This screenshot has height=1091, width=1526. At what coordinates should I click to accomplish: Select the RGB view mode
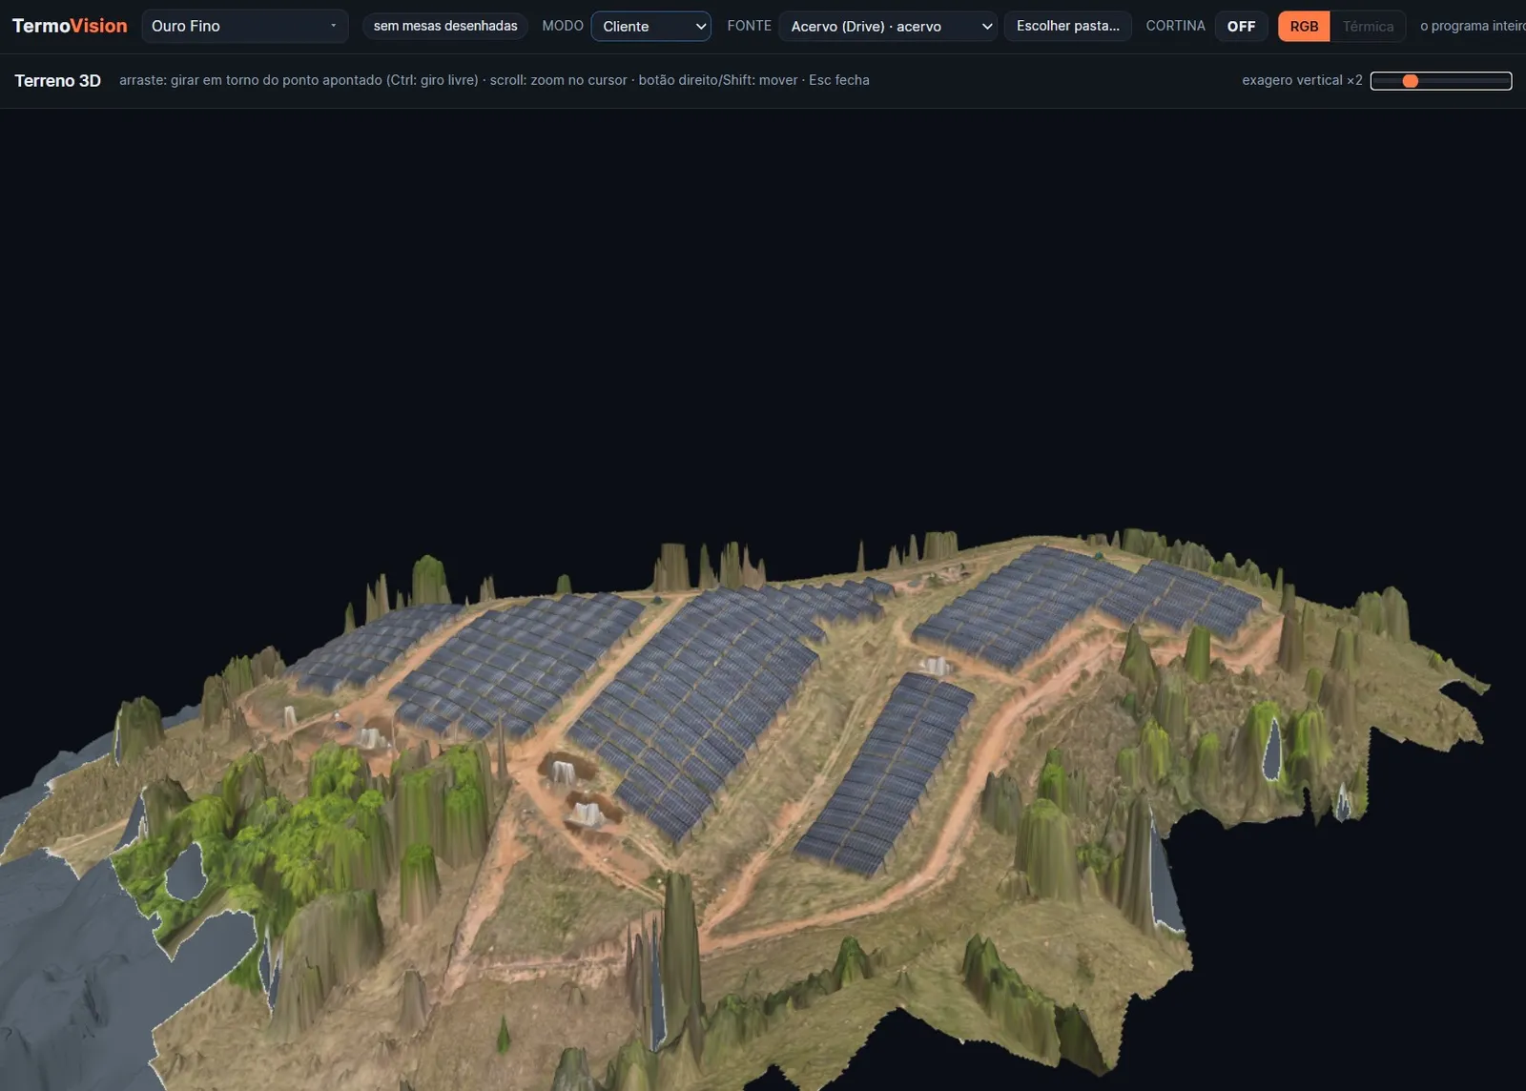click(1304, 26)
